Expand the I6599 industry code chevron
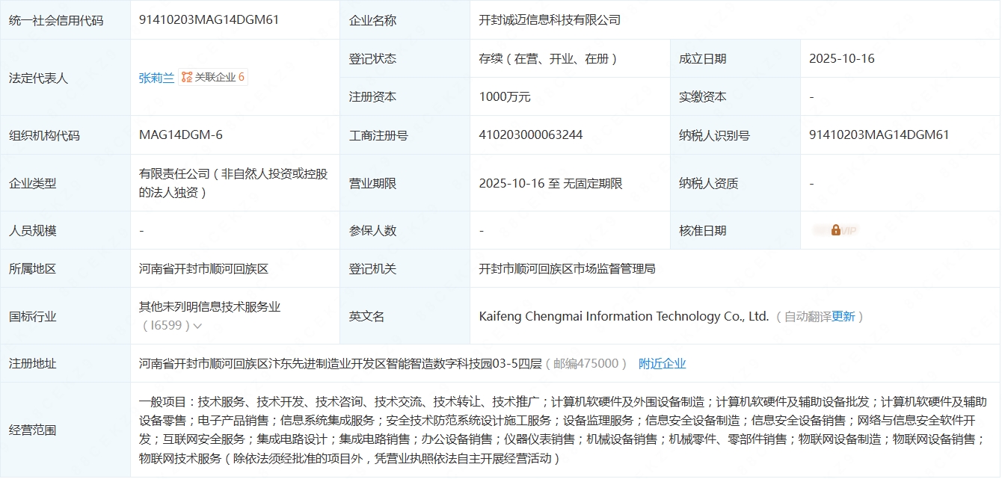Viewport: 1002px width, 479px height. pyautogui.click(x=197, y=326)
